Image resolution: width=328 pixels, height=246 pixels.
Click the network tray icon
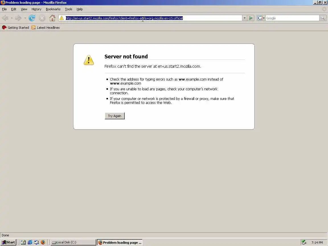[304, 242]
